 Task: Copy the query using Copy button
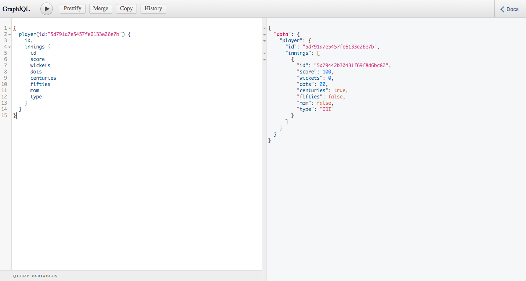click(126, 8)
